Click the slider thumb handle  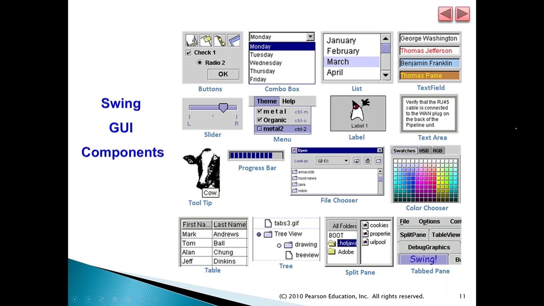(223, 107)
